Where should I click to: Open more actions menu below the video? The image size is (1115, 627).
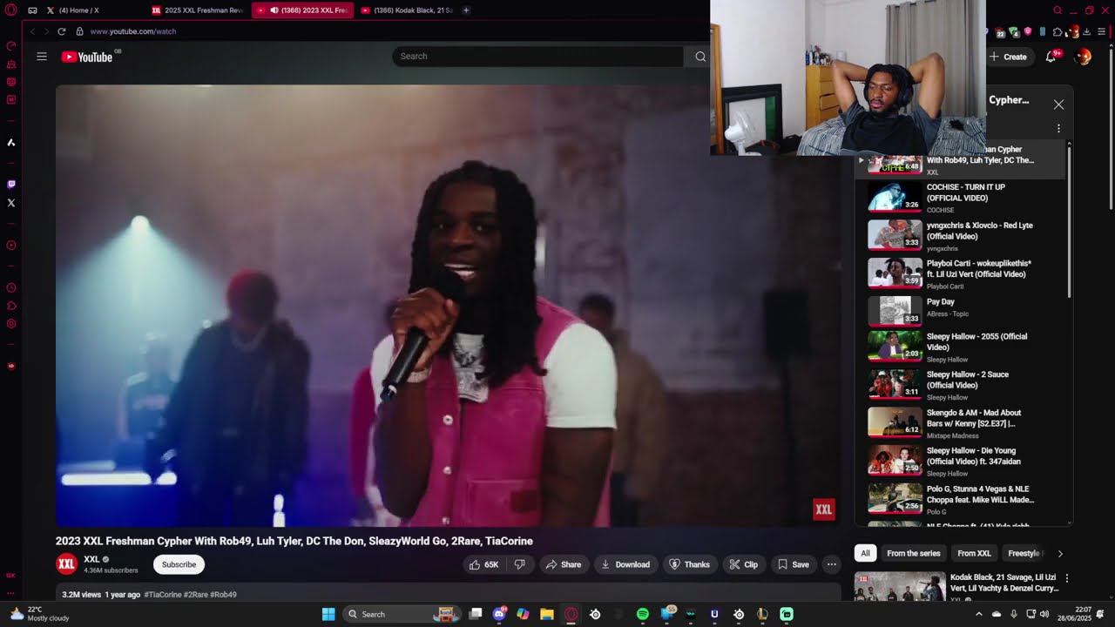[x=832, y=564]
